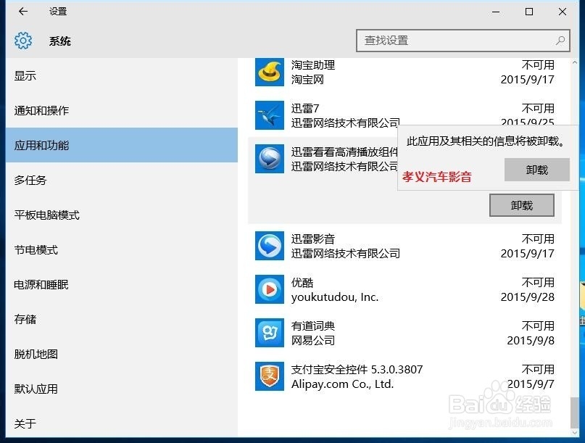Click the 2015/9/7 install date
The width and height of the screenshot is (585, 443).
pyautogui.click(x=531, y=384)
